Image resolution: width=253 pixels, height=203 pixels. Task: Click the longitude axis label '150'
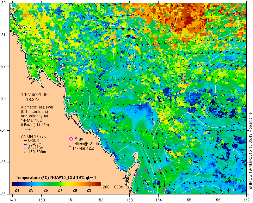click(x=42, y=200)
